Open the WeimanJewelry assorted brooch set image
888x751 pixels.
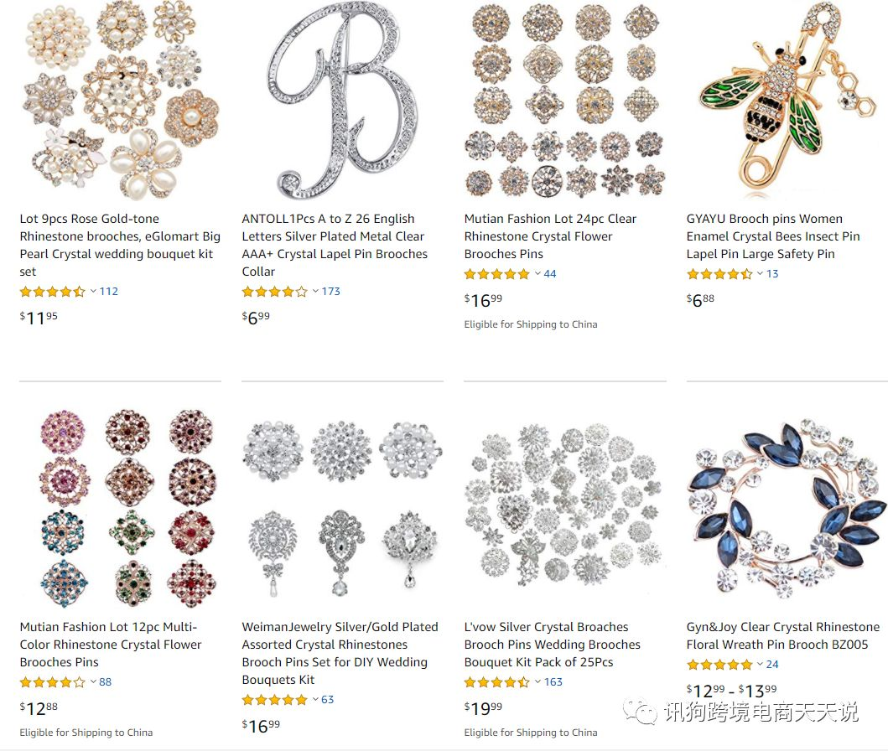coord(342,508)
